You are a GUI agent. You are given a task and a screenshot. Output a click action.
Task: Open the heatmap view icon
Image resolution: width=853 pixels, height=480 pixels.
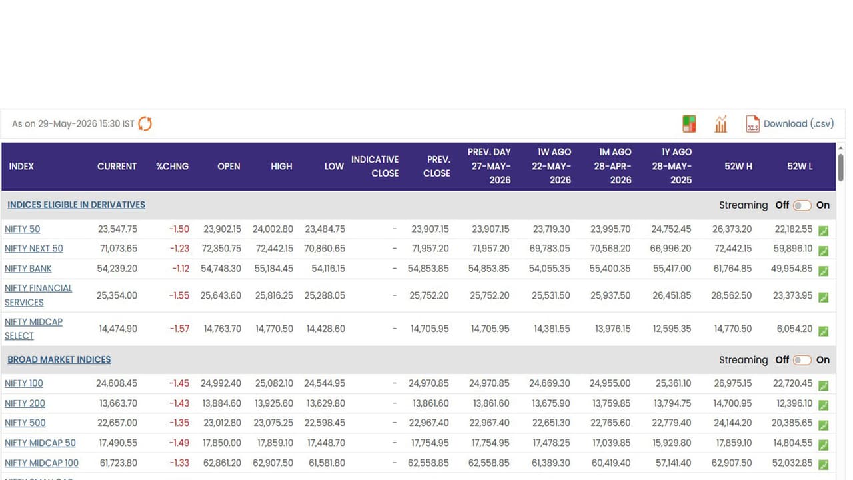689,124
